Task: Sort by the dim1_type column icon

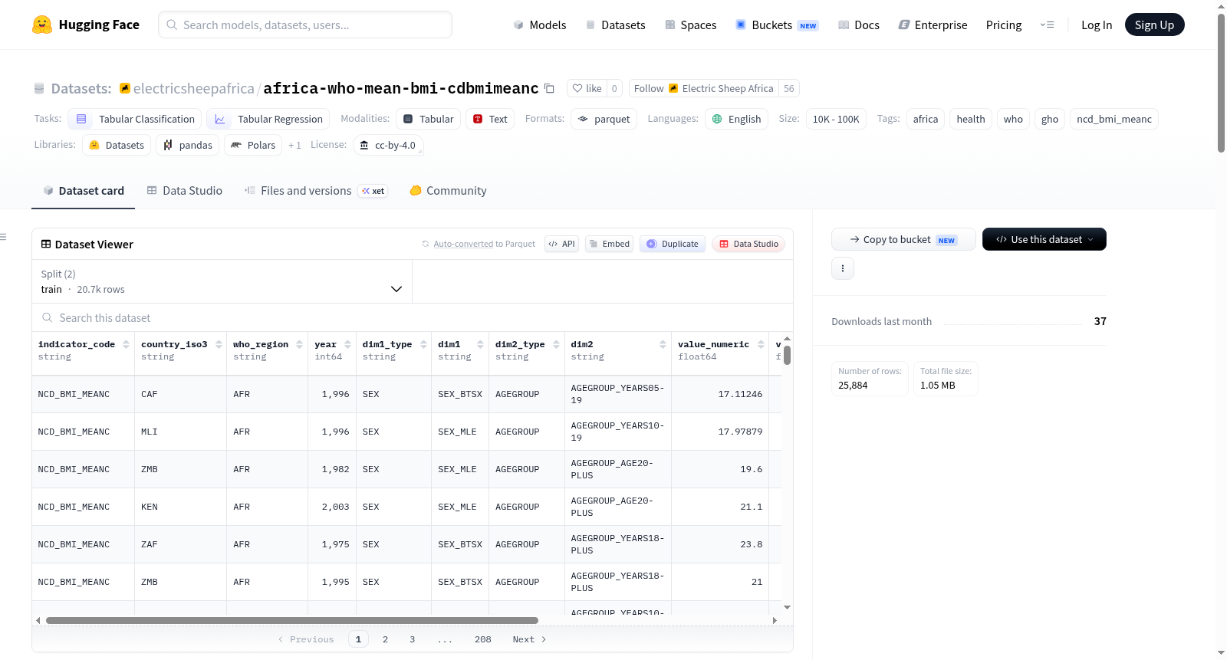Action: (x=423, y=344)
